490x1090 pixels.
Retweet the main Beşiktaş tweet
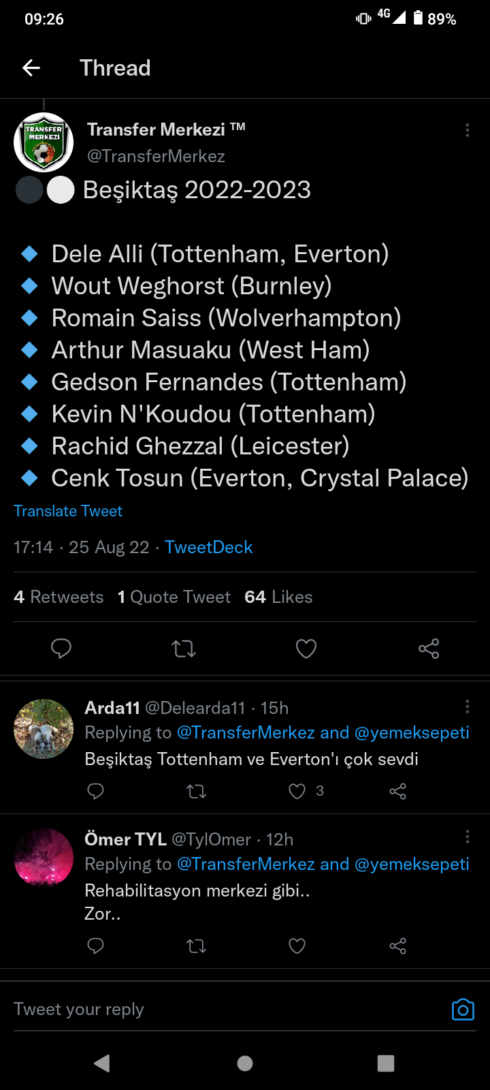(184, 649)
